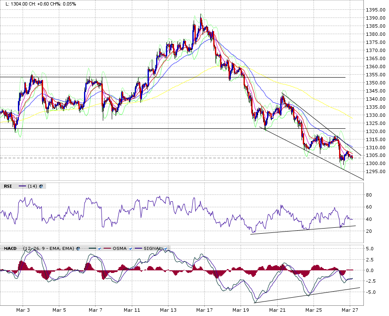The height and width of the screenshot is (316, 389).
Task: Select the RSI panel label
Action: (8, 186)
